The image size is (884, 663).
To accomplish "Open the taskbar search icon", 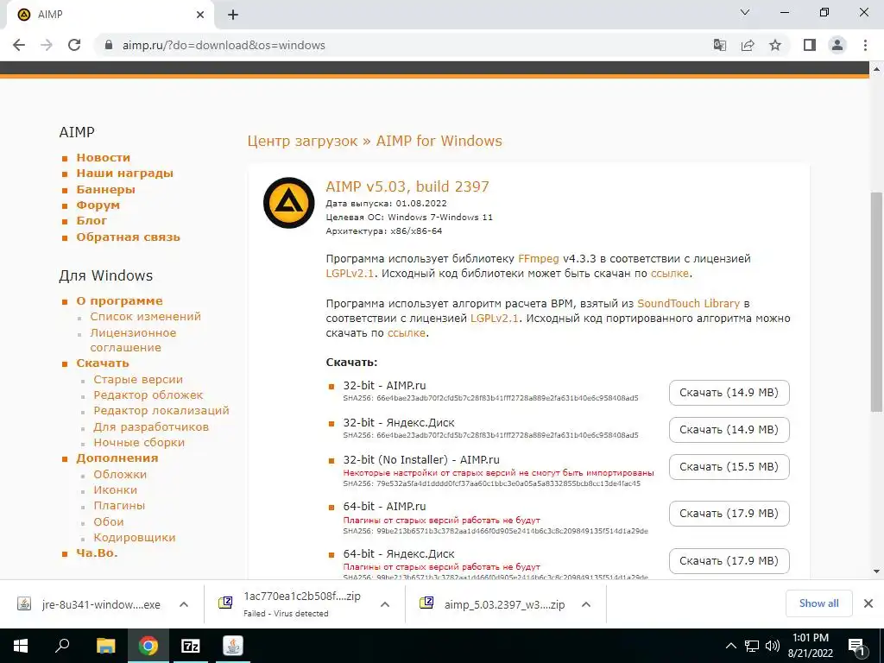I will click(x=62, y=646).
